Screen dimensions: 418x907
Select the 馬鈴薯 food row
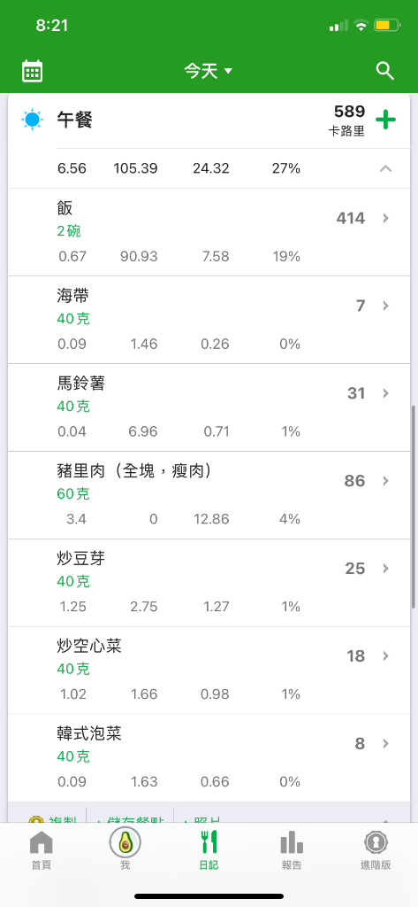[x=209, y=407]
